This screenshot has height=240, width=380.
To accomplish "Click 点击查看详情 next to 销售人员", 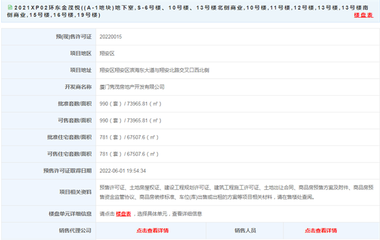I will pyautogui.click(x=321, y=230).
